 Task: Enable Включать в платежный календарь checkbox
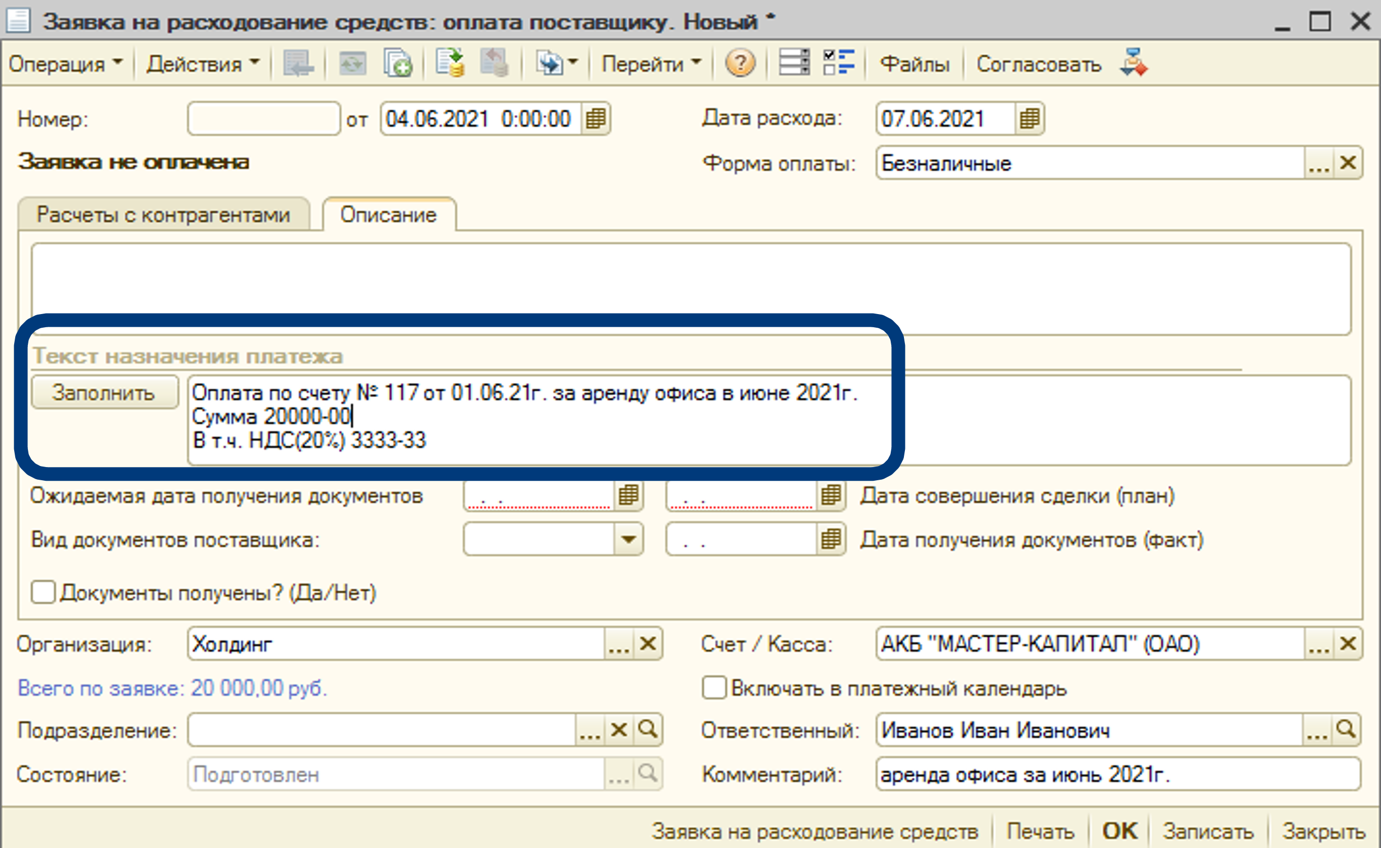[714, 687]
